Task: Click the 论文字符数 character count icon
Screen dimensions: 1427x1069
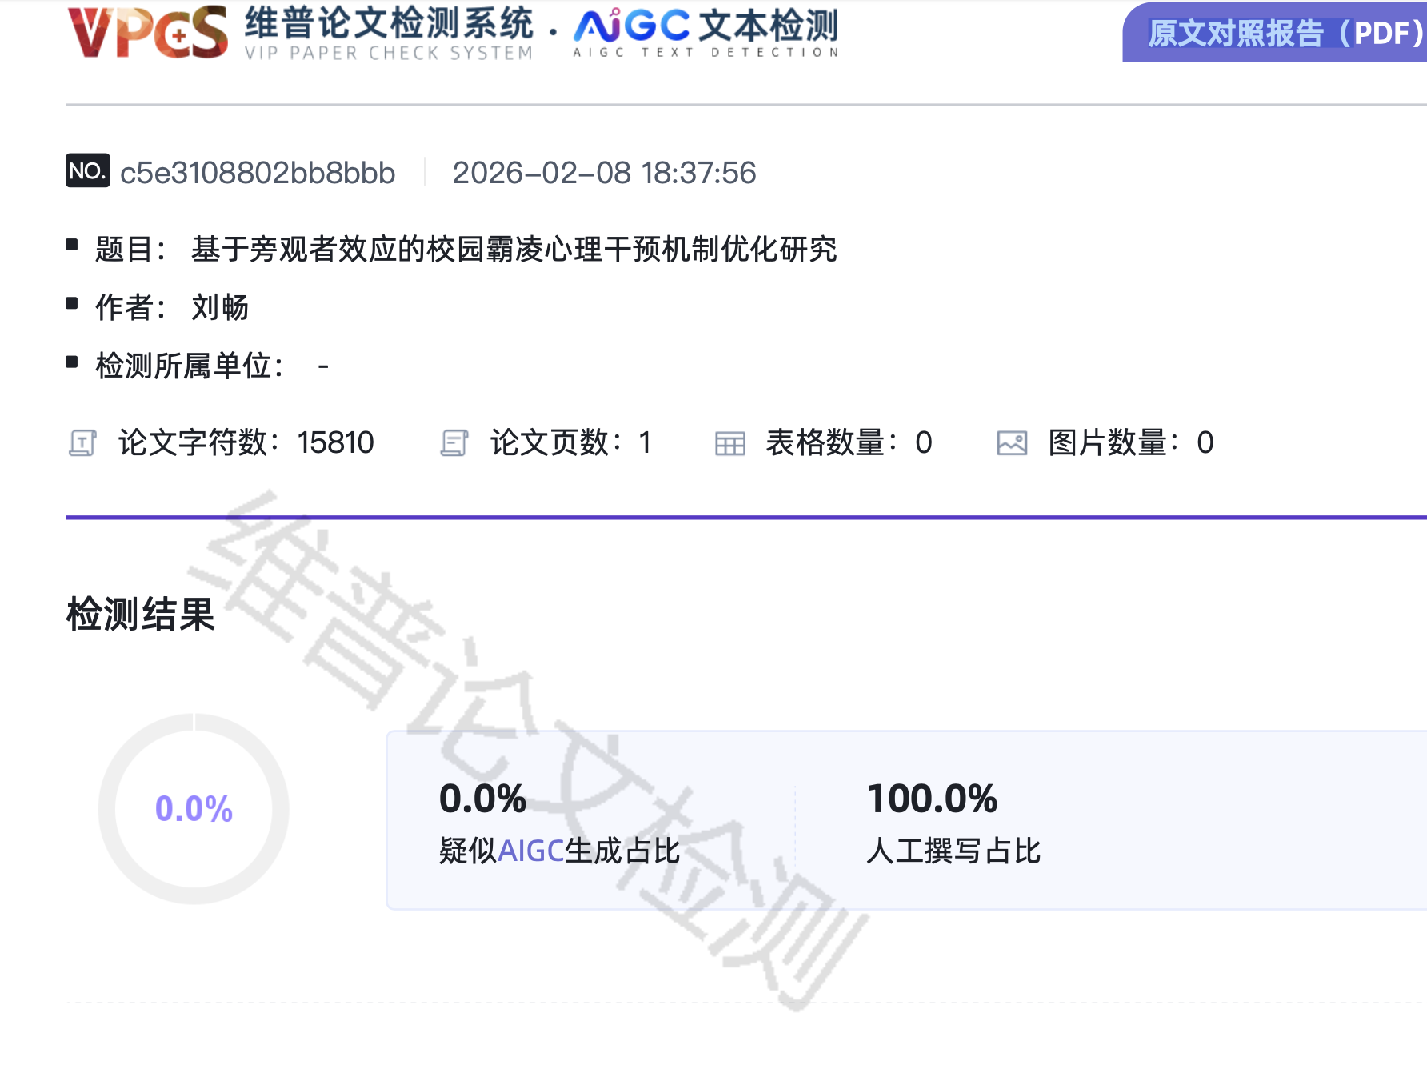Action: [x=85, y=442]
